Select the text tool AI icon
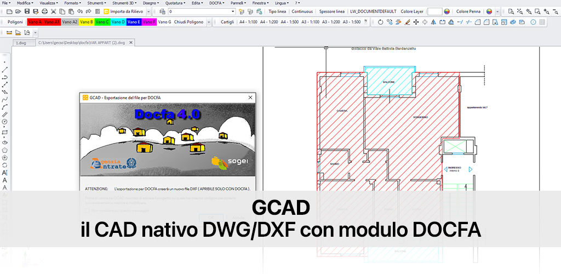Viewport: 561px width, 274px height. point(4,173)
